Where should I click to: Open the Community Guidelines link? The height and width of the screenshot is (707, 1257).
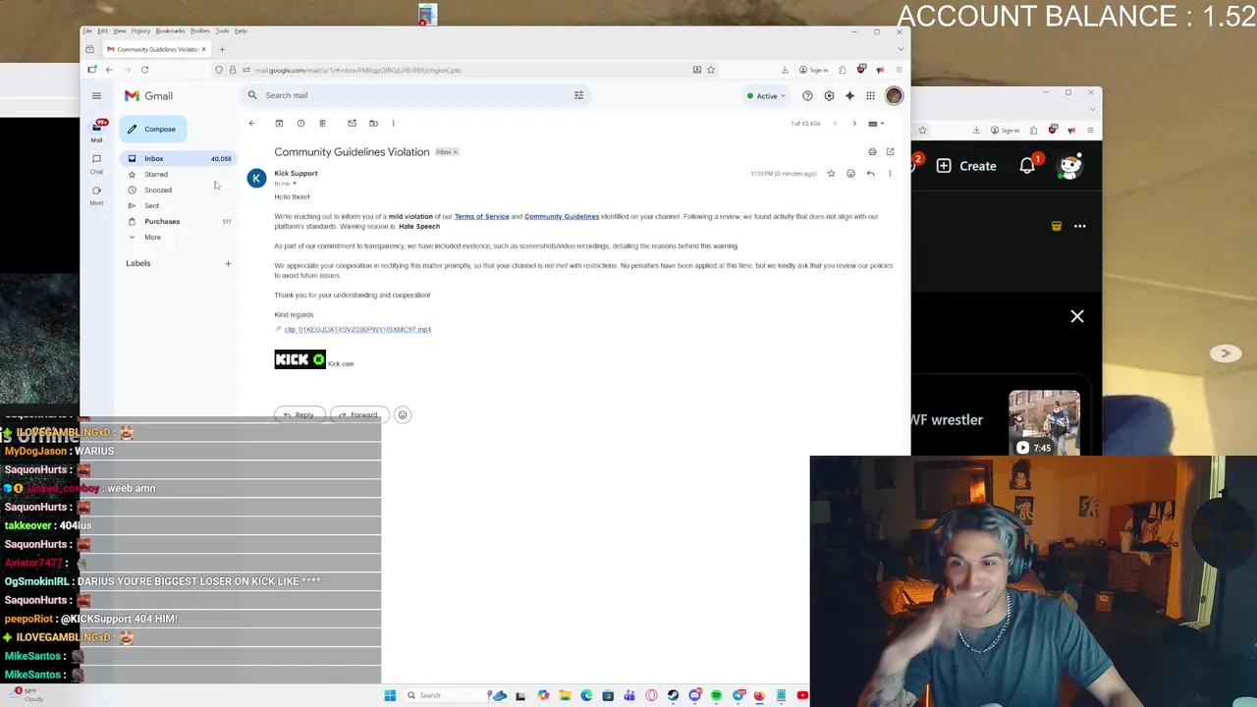562,216
